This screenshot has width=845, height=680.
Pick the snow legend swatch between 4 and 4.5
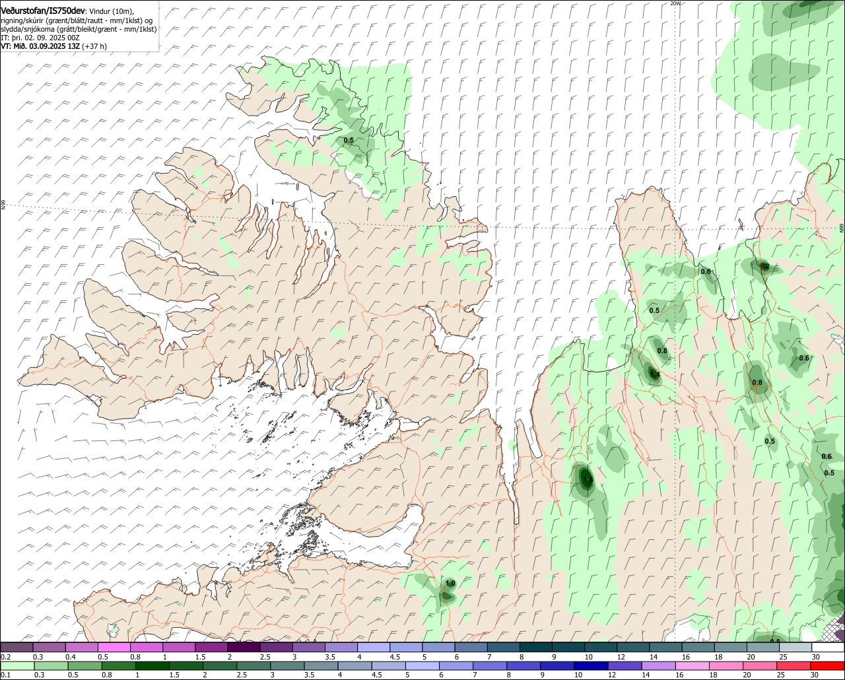pos(374,647)
